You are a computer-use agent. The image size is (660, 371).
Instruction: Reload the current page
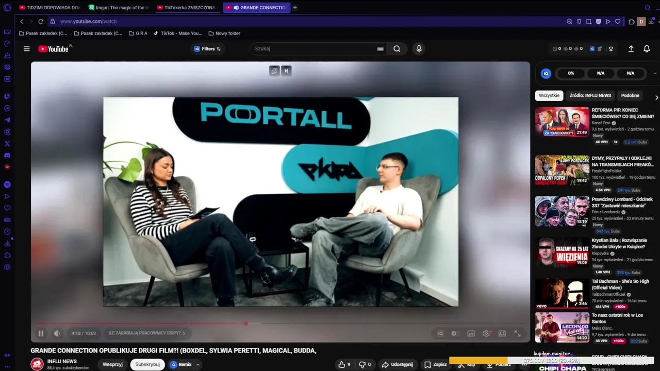pyautogui.click(x=41, y=22)
